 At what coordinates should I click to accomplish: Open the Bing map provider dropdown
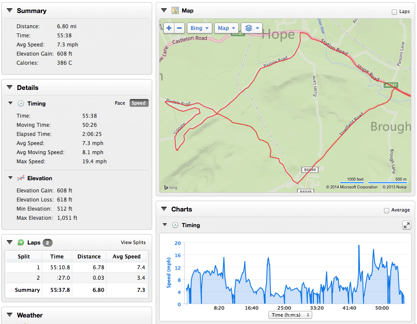200,28
